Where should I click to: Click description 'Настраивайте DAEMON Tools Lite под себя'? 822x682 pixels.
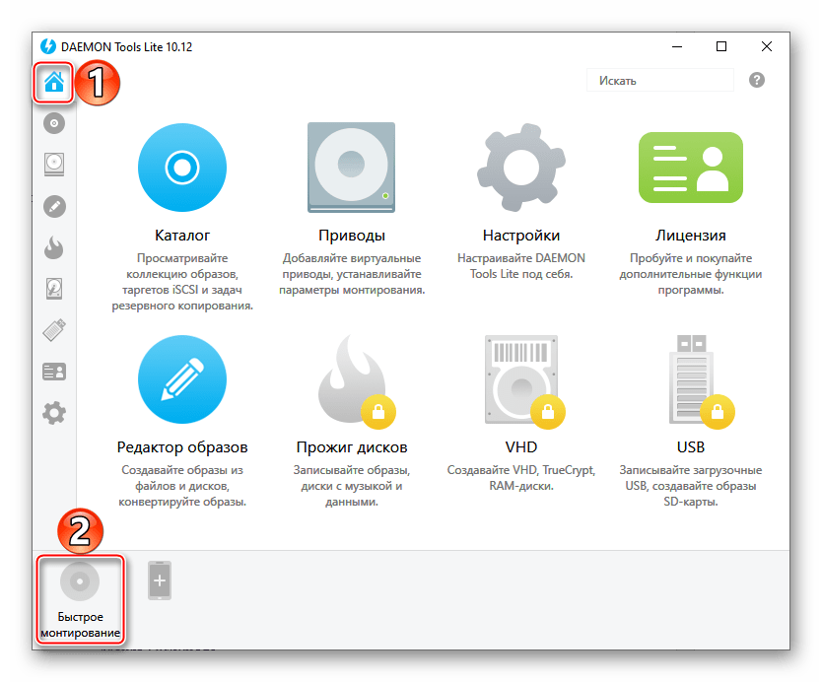click(521, 266)
